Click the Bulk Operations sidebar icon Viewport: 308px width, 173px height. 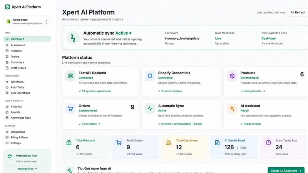click(7, 93)
